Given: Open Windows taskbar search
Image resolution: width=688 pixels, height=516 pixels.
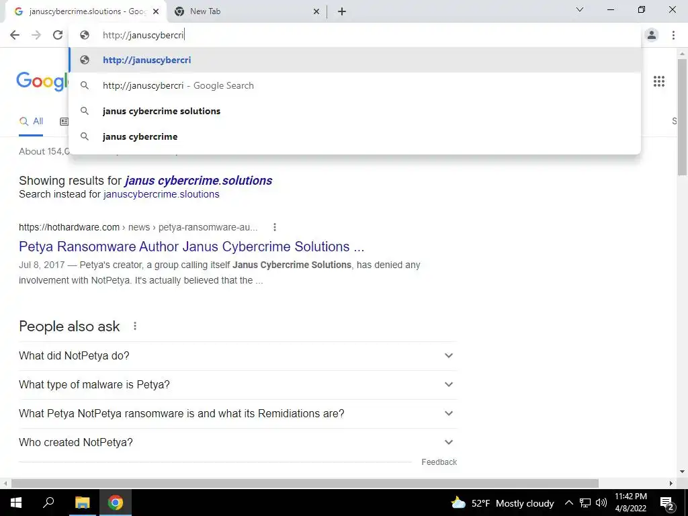Looking at the screenshot, I should point(48,503).
